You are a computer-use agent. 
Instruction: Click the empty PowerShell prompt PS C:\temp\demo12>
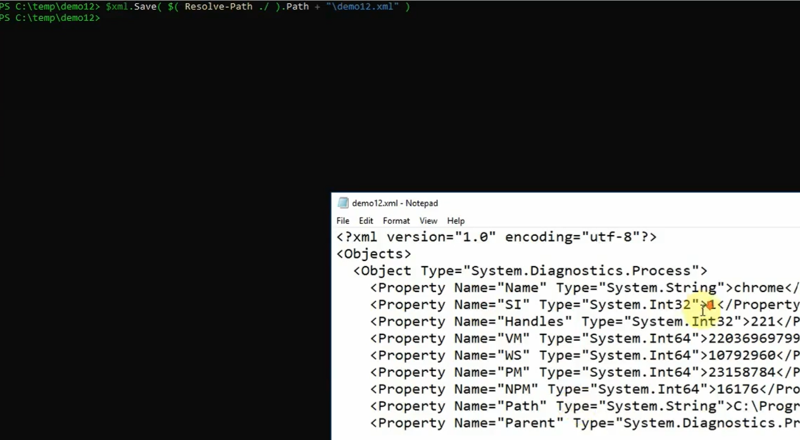(x=50, y=18)
